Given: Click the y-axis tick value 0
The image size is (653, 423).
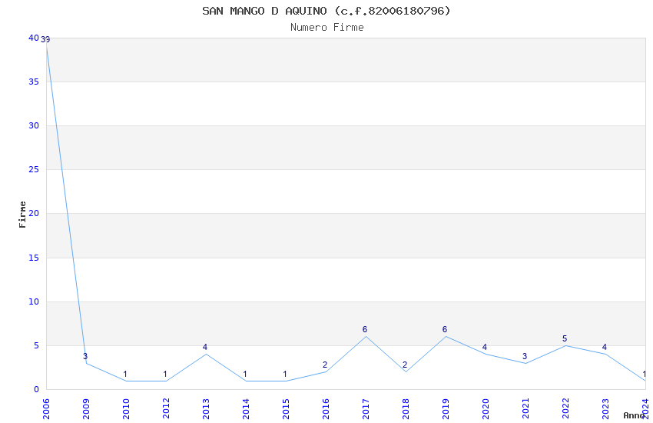Looking at the screenshot, I should coord(36,390).
